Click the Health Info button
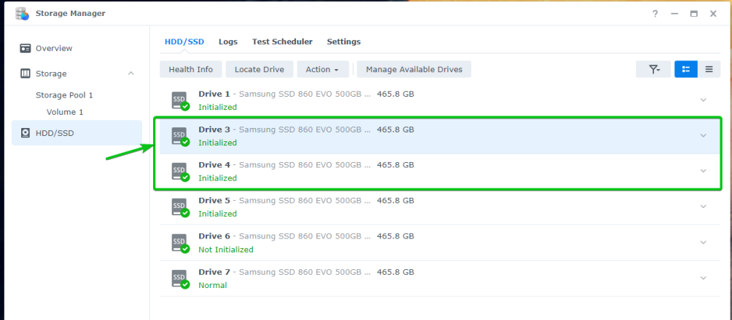 point(191,69)
